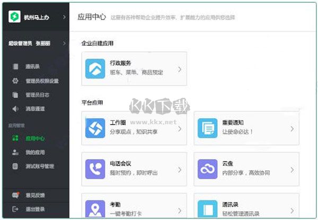Open the 通讯录 app card title

[230, 205]
